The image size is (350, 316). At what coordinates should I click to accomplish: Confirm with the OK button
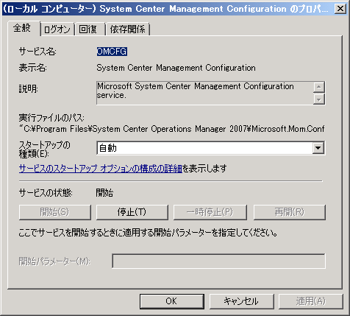(x=172, y=301)
